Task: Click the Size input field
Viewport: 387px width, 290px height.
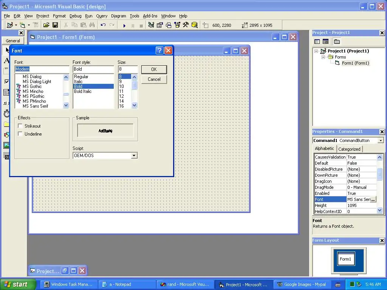Action: [128, 69]
